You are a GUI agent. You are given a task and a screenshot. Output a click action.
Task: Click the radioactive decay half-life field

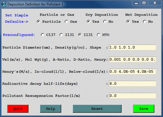coord(133,84)
